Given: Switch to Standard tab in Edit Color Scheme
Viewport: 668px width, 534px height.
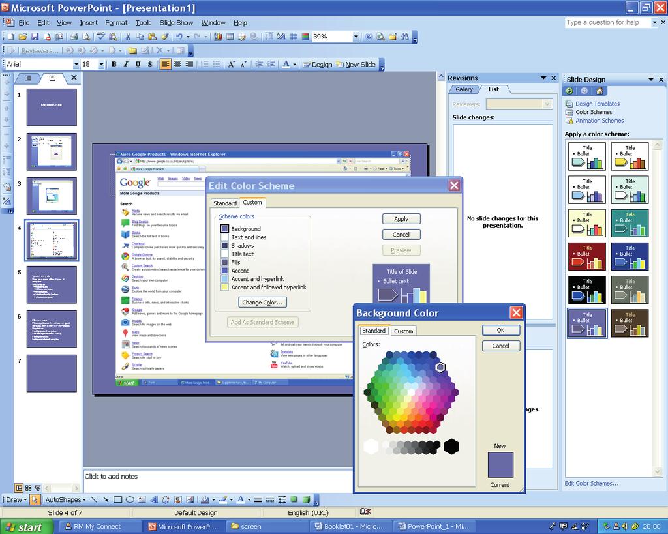Looking at the screenshot, I should 225,203.
